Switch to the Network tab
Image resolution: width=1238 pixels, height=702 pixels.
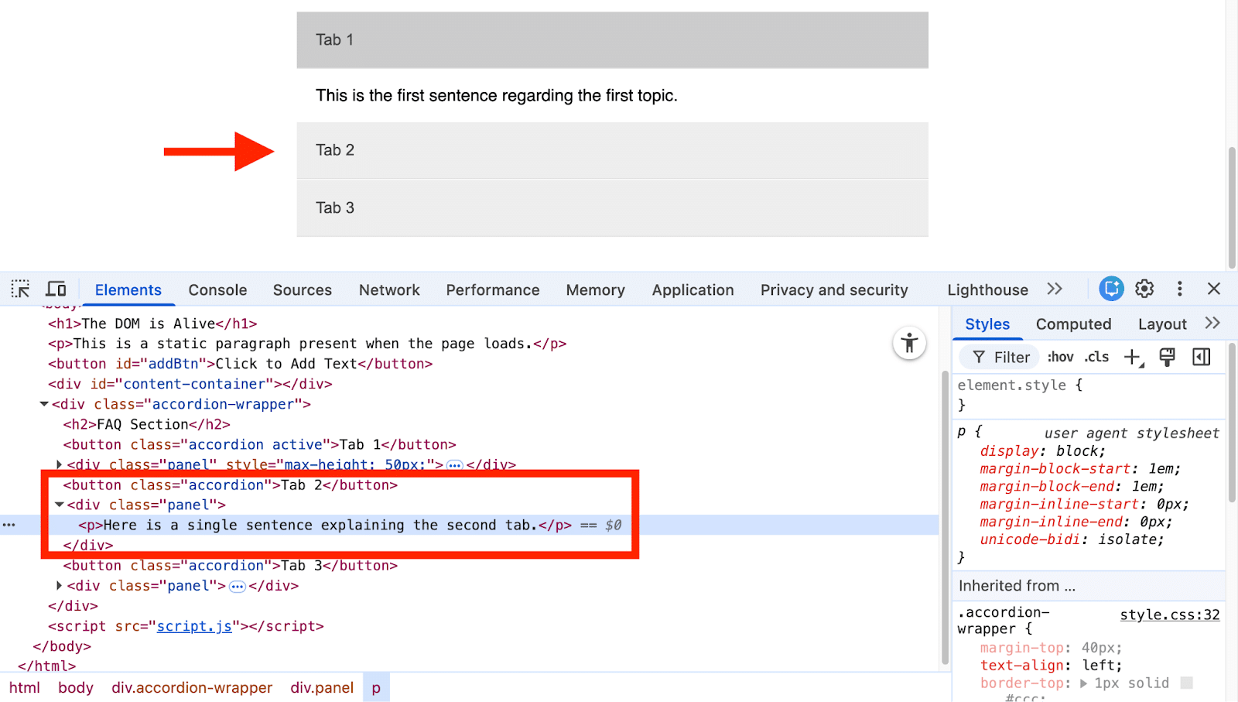tap(389, 290)
